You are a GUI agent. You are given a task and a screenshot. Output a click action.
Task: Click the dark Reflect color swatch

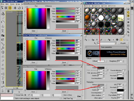coord(101,68)
